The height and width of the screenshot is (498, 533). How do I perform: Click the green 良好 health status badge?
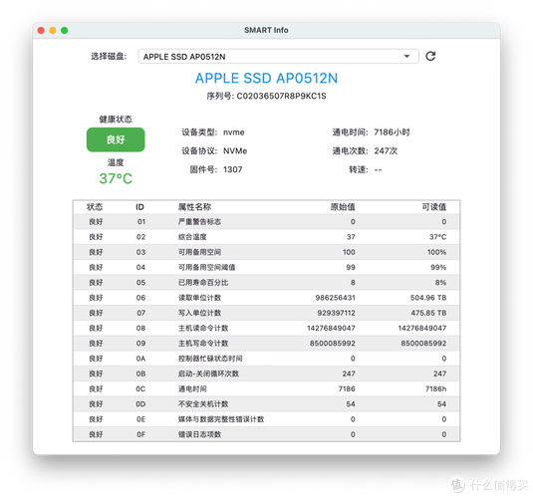[x=116, y=139]
